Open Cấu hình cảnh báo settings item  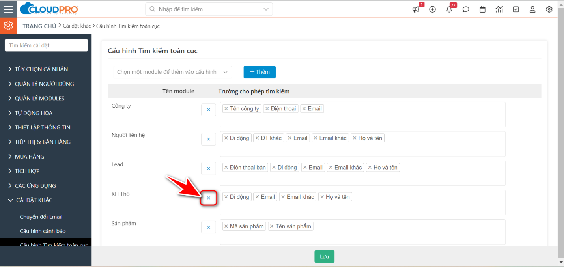[43, 231]
